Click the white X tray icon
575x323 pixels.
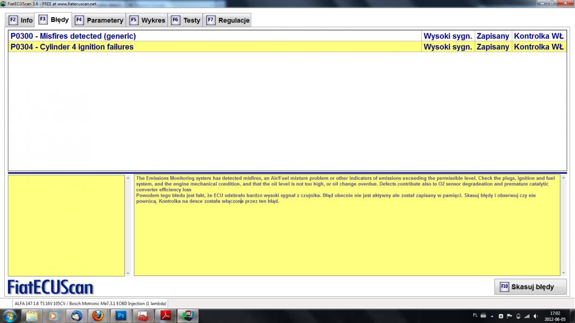coord(501,316)
